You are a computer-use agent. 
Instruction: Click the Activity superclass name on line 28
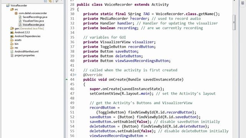click(x=160, y=5)
